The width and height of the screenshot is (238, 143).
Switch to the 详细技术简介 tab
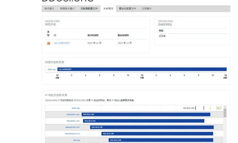pos(67,9)
